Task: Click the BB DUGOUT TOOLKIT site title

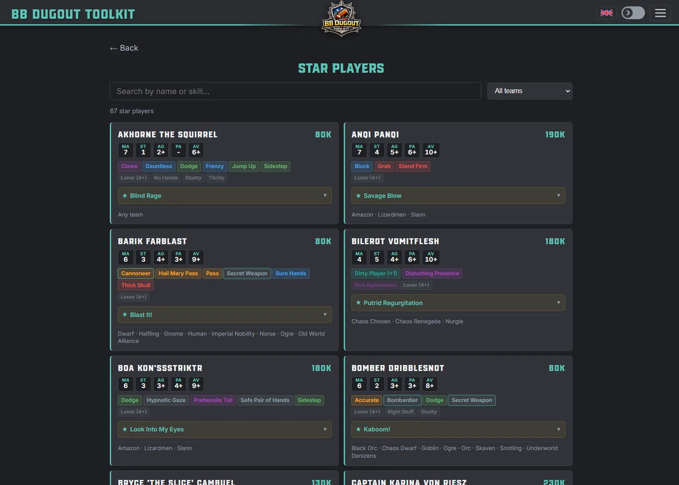Action: pyautogui.click(x=73, y=14)
